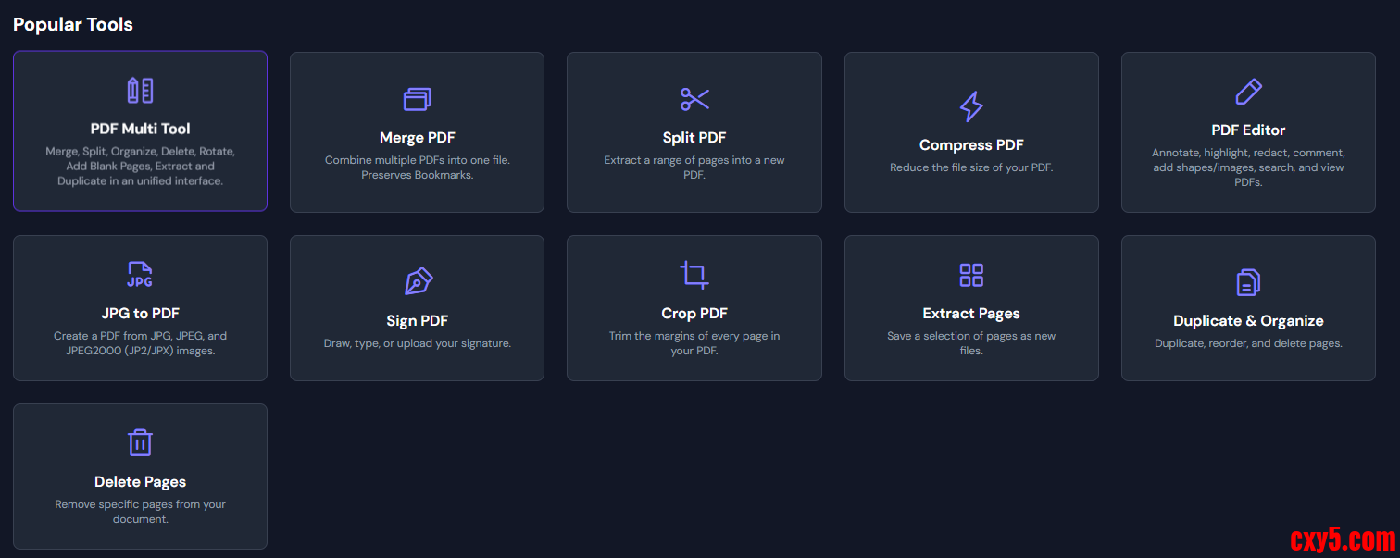Click the Duplicate & Organize documents icon
The height and width of the screenshot is (558, 1400).
point(1248,282)
